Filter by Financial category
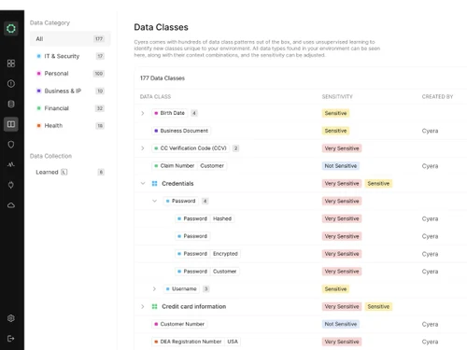Screen dimensions: 467x350 pyautogui.click(x=70, y=108)
